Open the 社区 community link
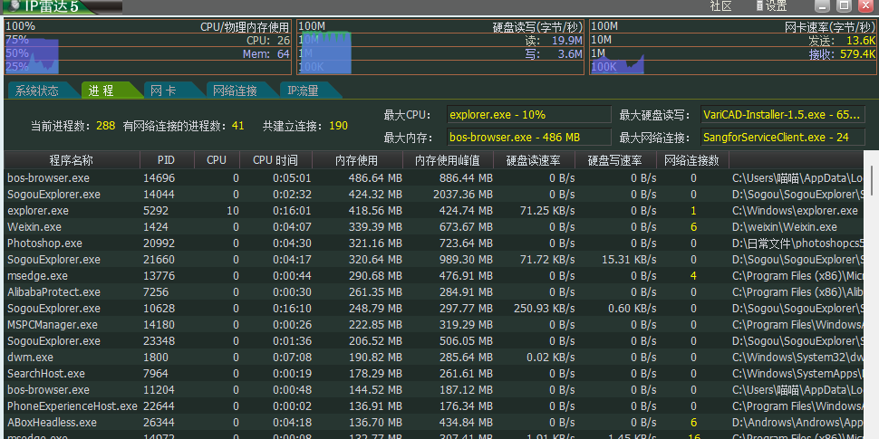Image resolution: width=879 pixels, height=439 pixels. pyautogui.click(x=720, y=6)
